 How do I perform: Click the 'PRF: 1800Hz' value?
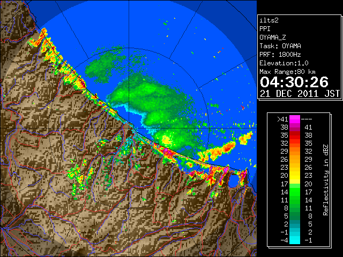point(280,55)
